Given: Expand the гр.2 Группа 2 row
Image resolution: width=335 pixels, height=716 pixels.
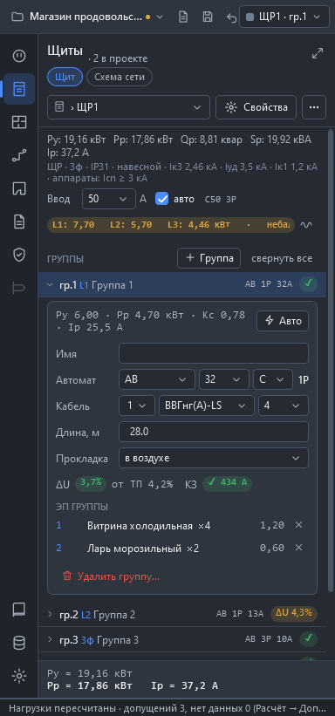Looking at the screenshot, I should pyautogui.click(x=182, y=614).
